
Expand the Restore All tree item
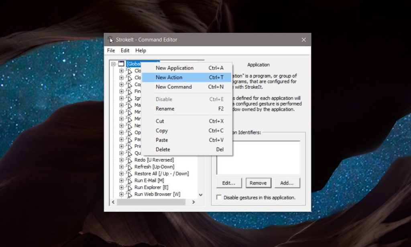(122, 173)
